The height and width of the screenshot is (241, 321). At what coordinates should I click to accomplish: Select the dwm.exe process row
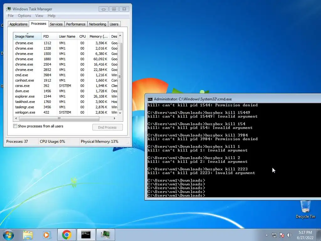(66, 91)
